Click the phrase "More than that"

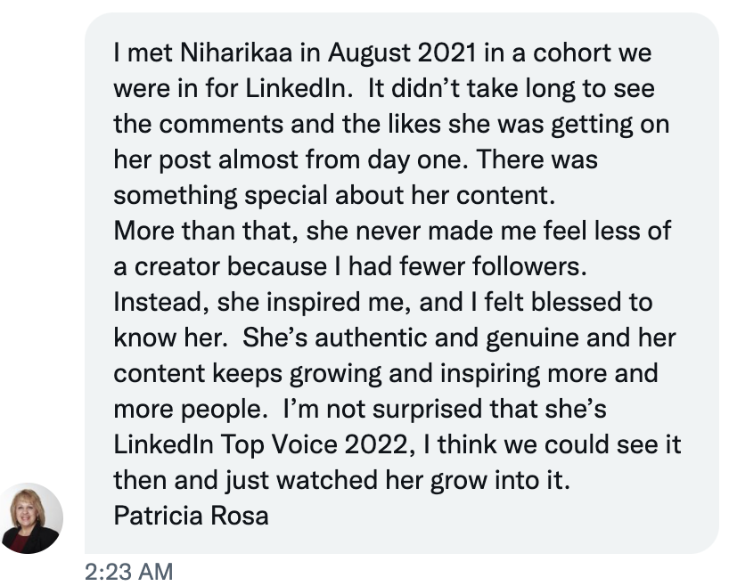206,231
